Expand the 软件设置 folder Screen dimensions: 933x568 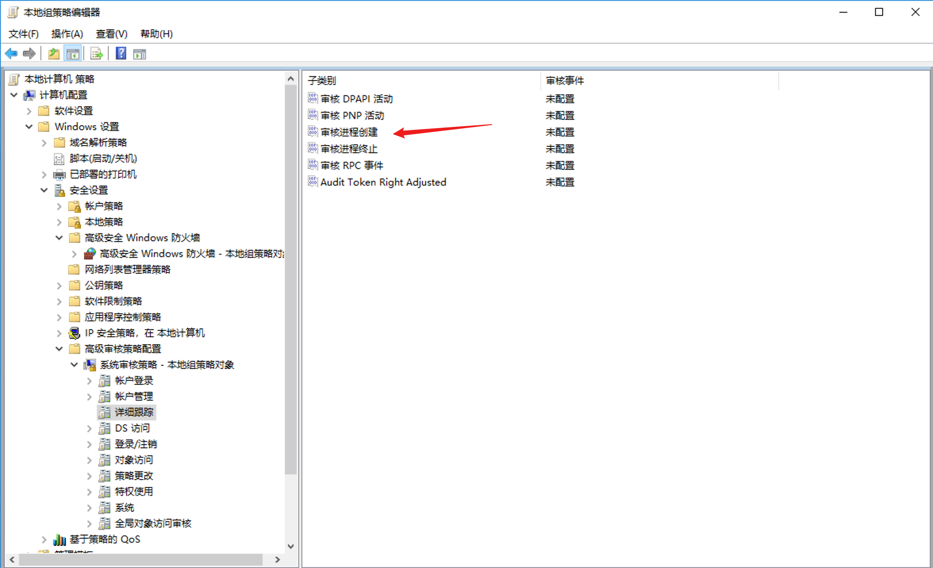click(x=29, y=111)
